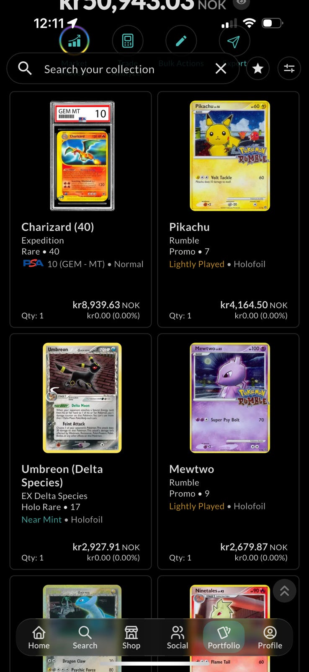Tap the Trade calculator icon

click(x=128, y=41)
